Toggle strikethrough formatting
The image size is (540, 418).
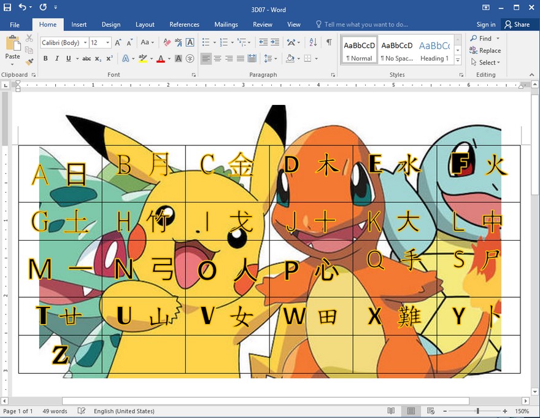point(87,58)
